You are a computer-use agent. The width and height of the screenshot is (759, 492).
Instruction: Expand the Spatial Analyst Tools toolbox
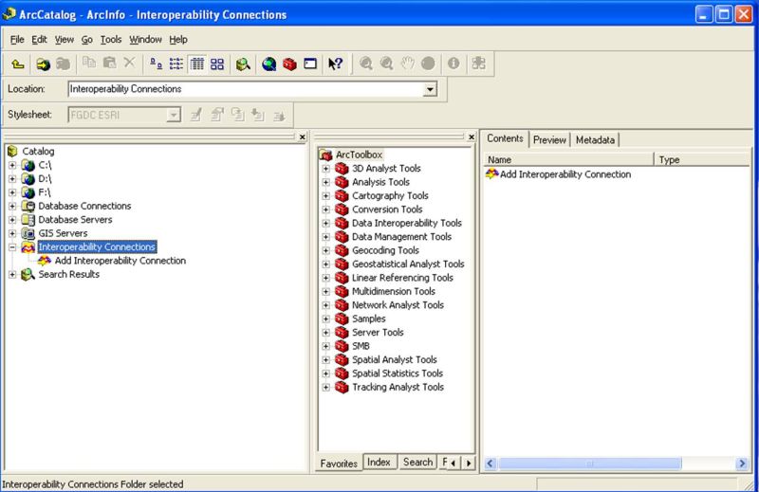pos(325,360)
